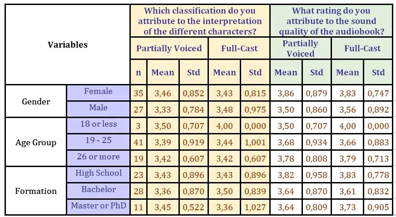The height and width of the screenshot is (217, 396).
Task: Select the 1,027 Std cell
Action: point(255,207)
